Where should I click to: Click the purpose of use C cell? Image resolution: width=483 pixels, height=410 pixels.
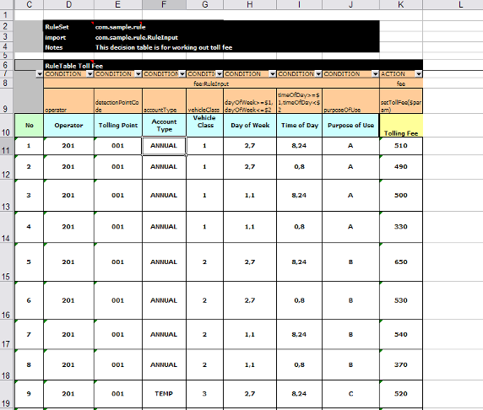coord(351,394)
